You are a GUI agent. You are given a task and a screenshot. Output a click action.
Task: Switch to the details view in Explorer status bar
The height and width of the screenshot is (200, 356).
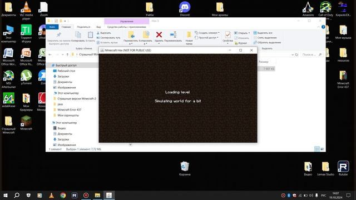tap(317, 149)
